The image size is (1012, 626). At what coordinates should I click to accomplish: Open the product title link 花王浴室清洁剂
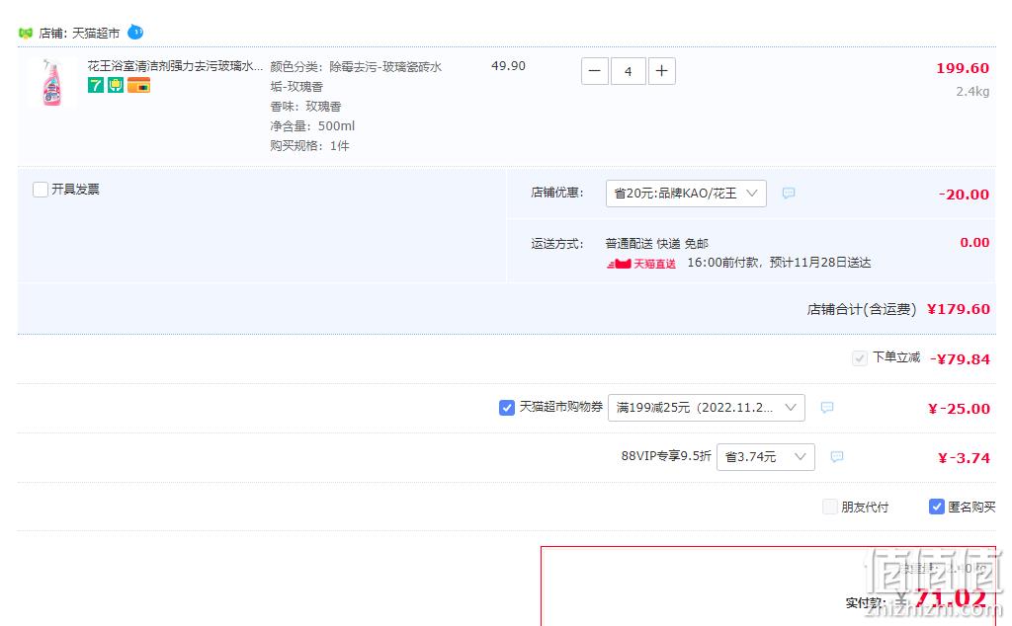[x=175, y=66]
